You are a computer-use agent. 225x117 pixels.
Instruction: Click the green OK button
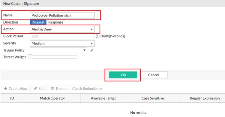coord(123,75)
